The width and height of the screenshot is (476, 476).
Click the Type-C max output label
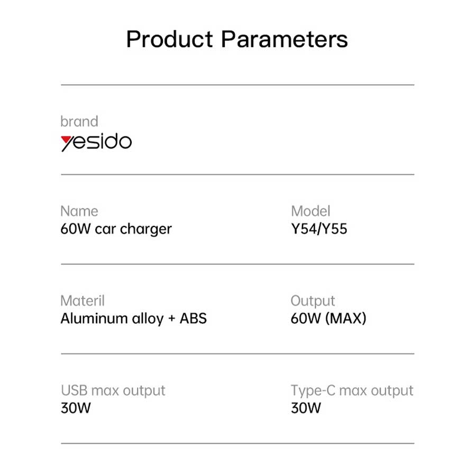click(x=352, y=390)
